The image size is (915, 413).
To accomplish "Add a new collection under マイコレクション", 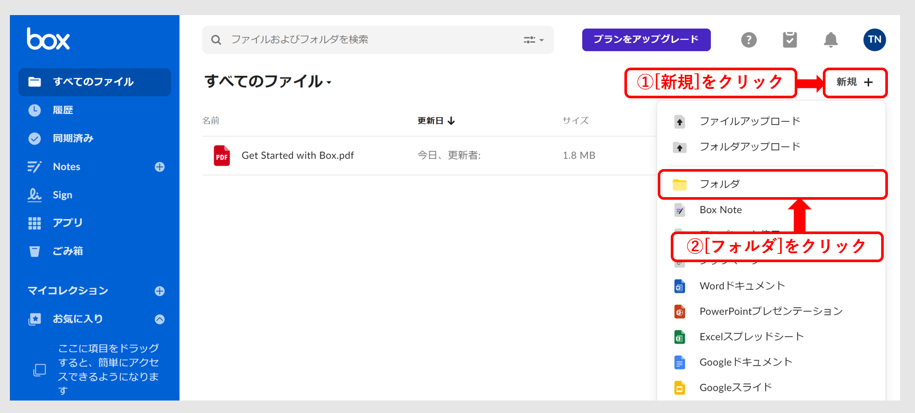I will click(159, 291).
